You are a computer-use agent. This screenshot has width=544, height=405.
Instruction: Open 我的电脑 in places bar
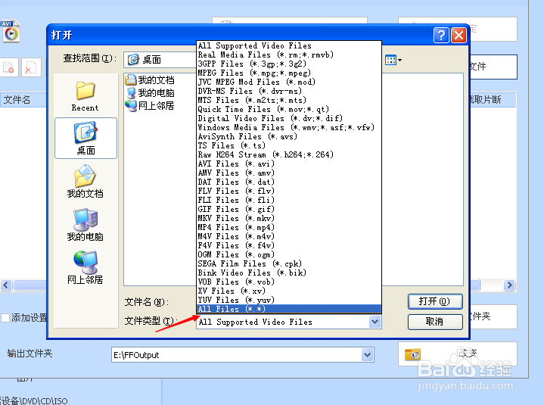pyautogui.click(x=85, y=225)
